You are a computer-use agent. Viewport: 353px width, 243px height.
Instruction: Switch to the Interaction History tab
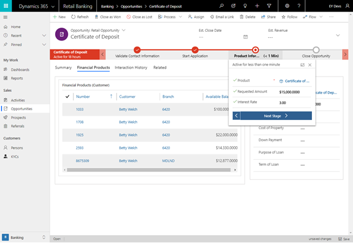click(131, 67)
